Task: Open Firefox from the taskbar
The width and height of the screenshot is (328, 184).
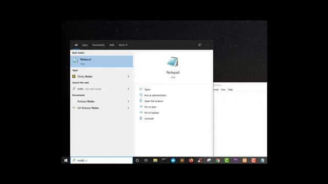Action: pyautogui.click(x=191, y=160)
